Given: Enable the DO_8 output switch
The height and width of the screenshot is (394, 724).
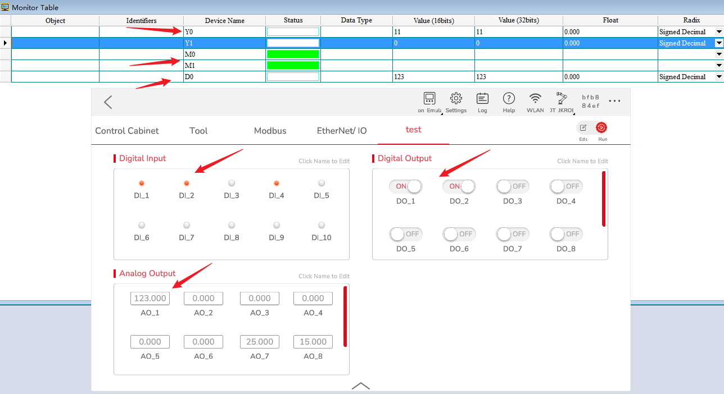Looking at the screenshot, I should tap(565, 234).
